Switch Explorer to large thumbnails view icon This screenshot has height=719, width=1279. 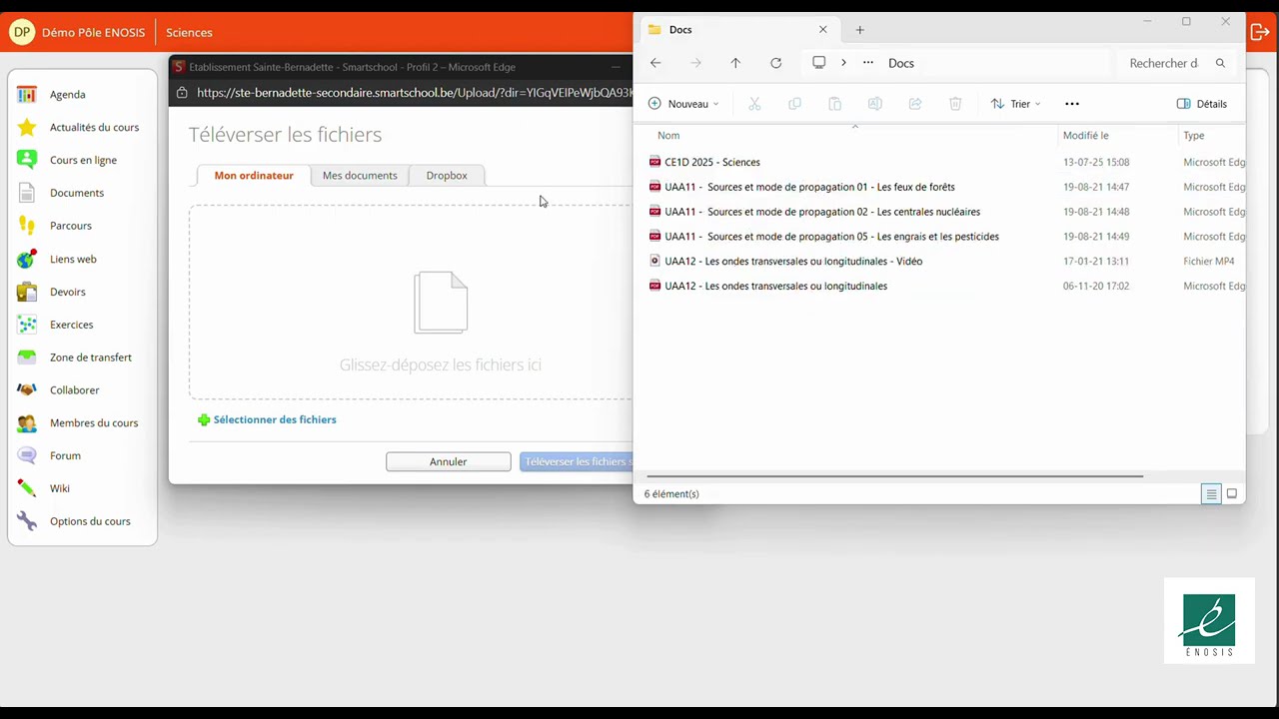[x=1232, y=494]
